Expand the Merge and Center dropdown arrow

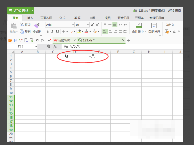coord(145,32)
